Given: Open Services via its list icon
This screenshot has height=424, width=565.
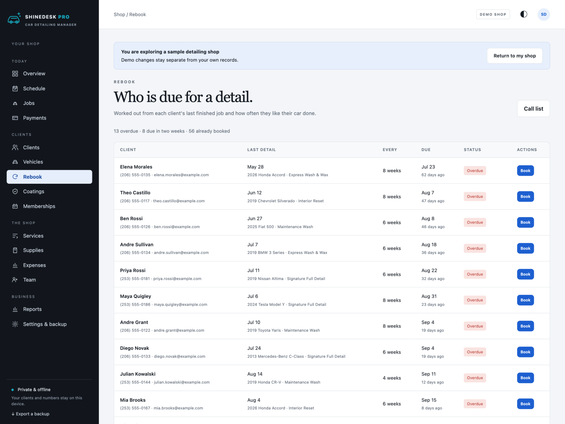Looking at the screenshot, I should tap(15, 236).
